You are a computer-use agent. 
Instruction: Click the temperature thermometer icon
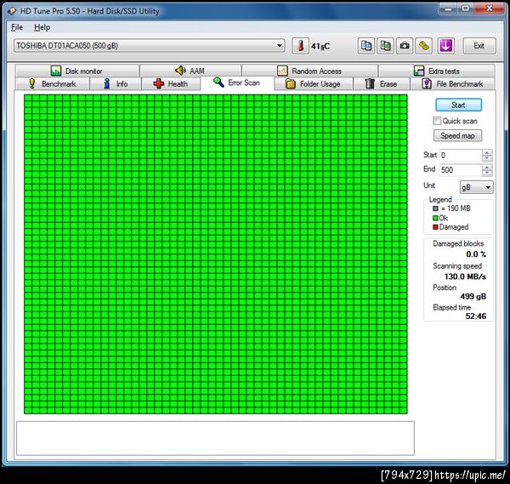(x=300, y=46)
